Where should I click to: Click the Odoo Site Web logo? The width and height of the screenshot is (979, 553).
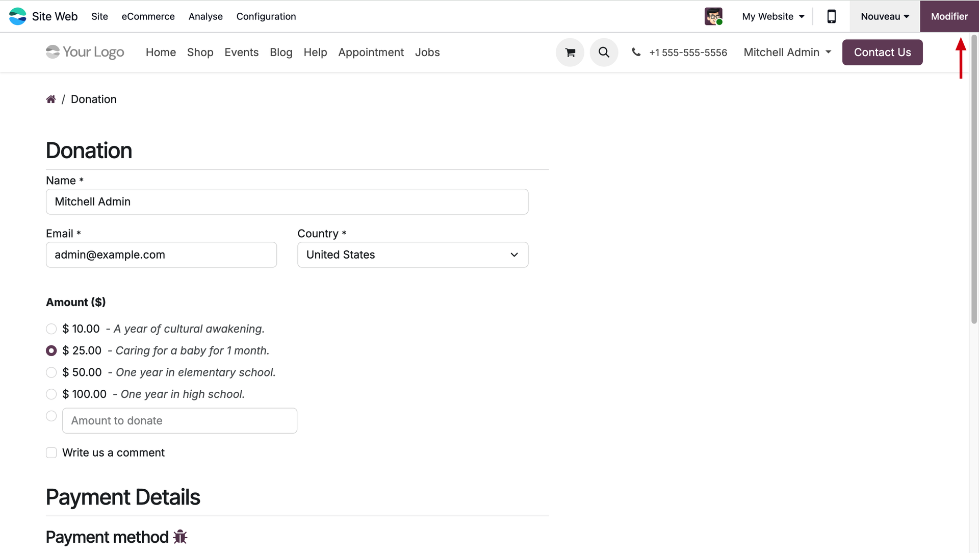17,16
